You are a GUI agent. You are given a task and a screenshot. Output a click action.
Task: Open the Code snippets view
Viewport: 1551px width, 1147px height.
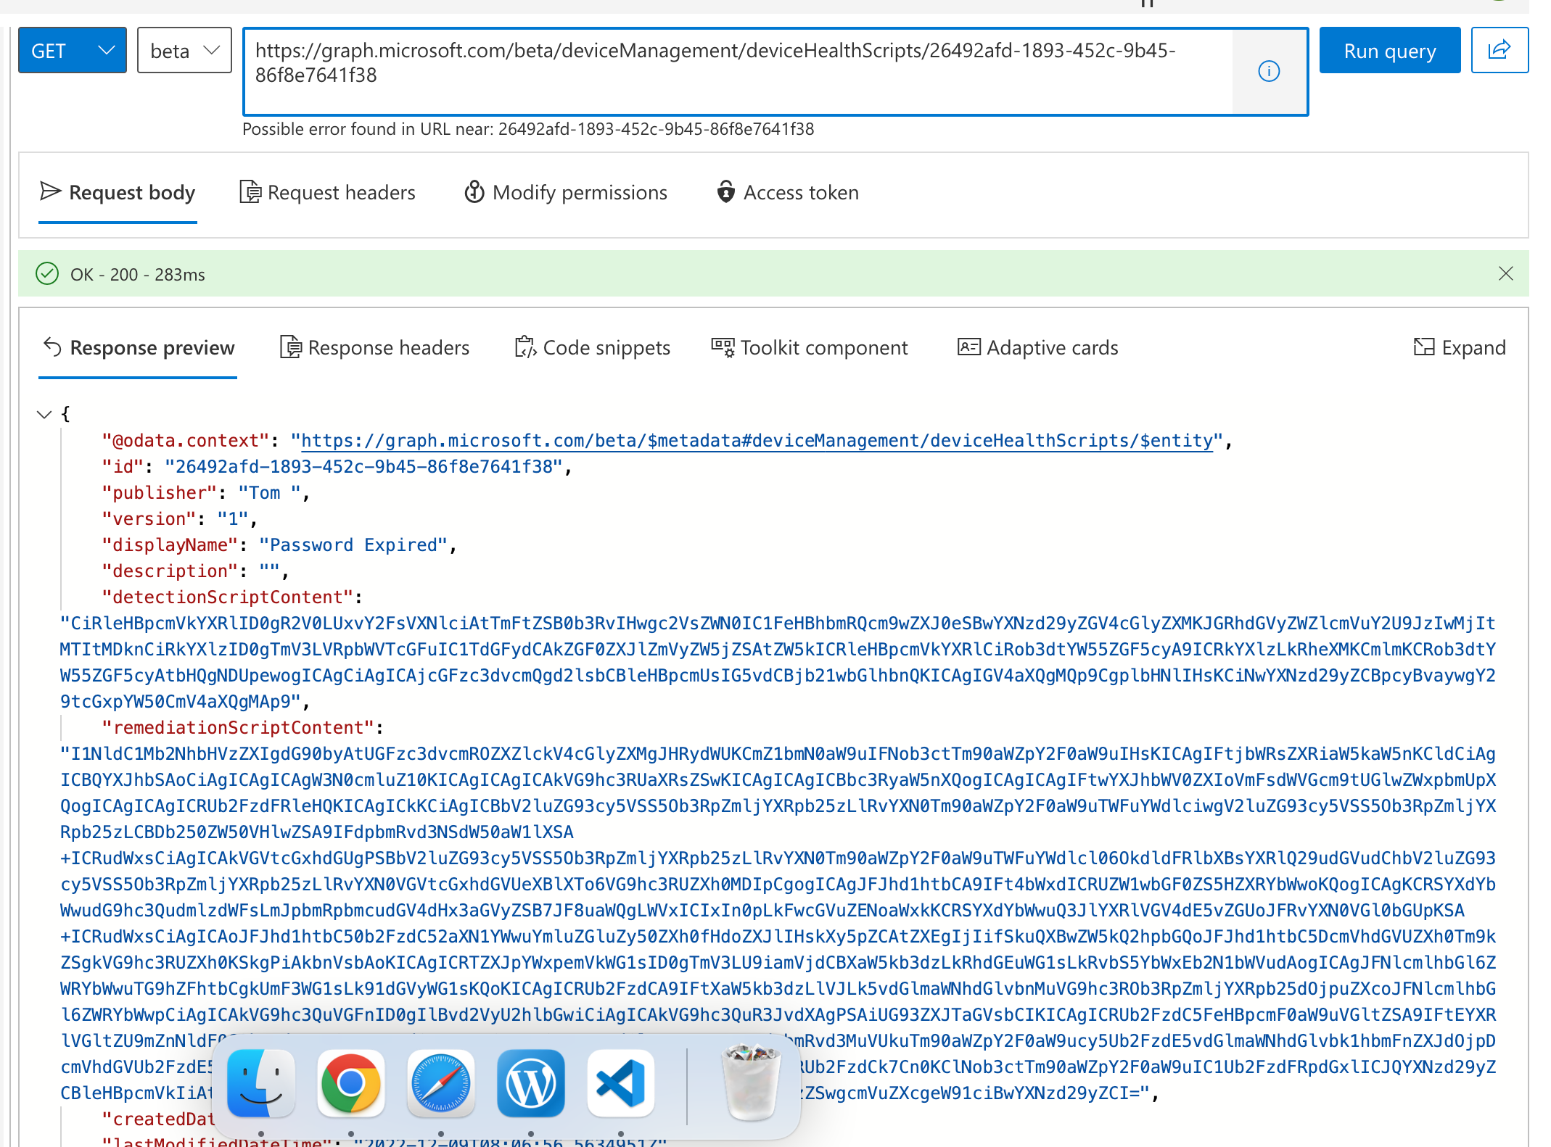pyautogui.click(x=592, y=347)
